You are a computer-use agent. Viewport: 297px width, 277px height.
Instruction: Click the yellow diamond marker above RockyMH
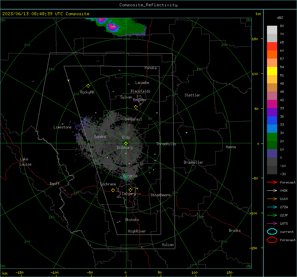click(88, 86)
